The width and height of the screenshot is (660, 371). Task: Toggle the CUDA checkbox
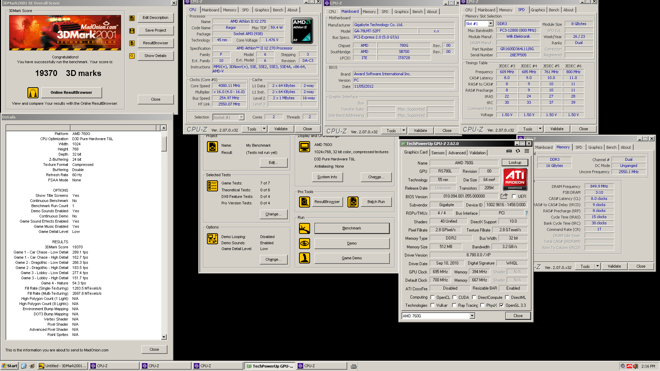(454, 297)
